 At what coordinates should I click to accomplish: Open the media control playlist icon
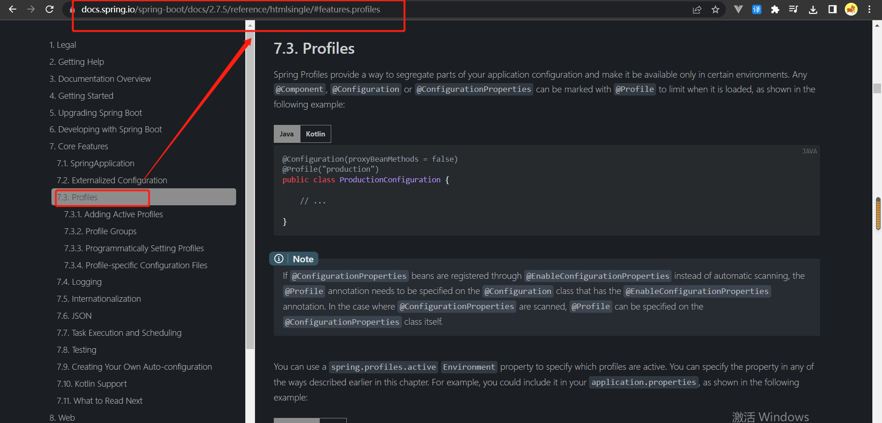793,9
